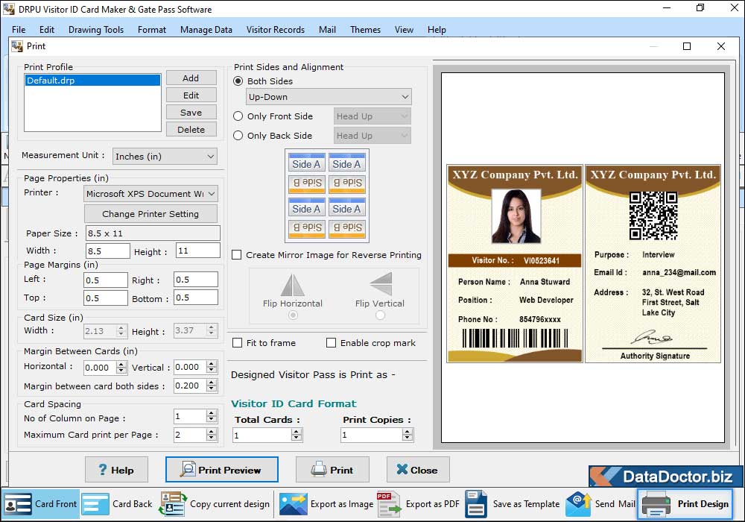Viewport: 745px width, 522px height.
Task: Click back ID card preview with QR code
Action: pyautogui.click(x=653, y=263)
